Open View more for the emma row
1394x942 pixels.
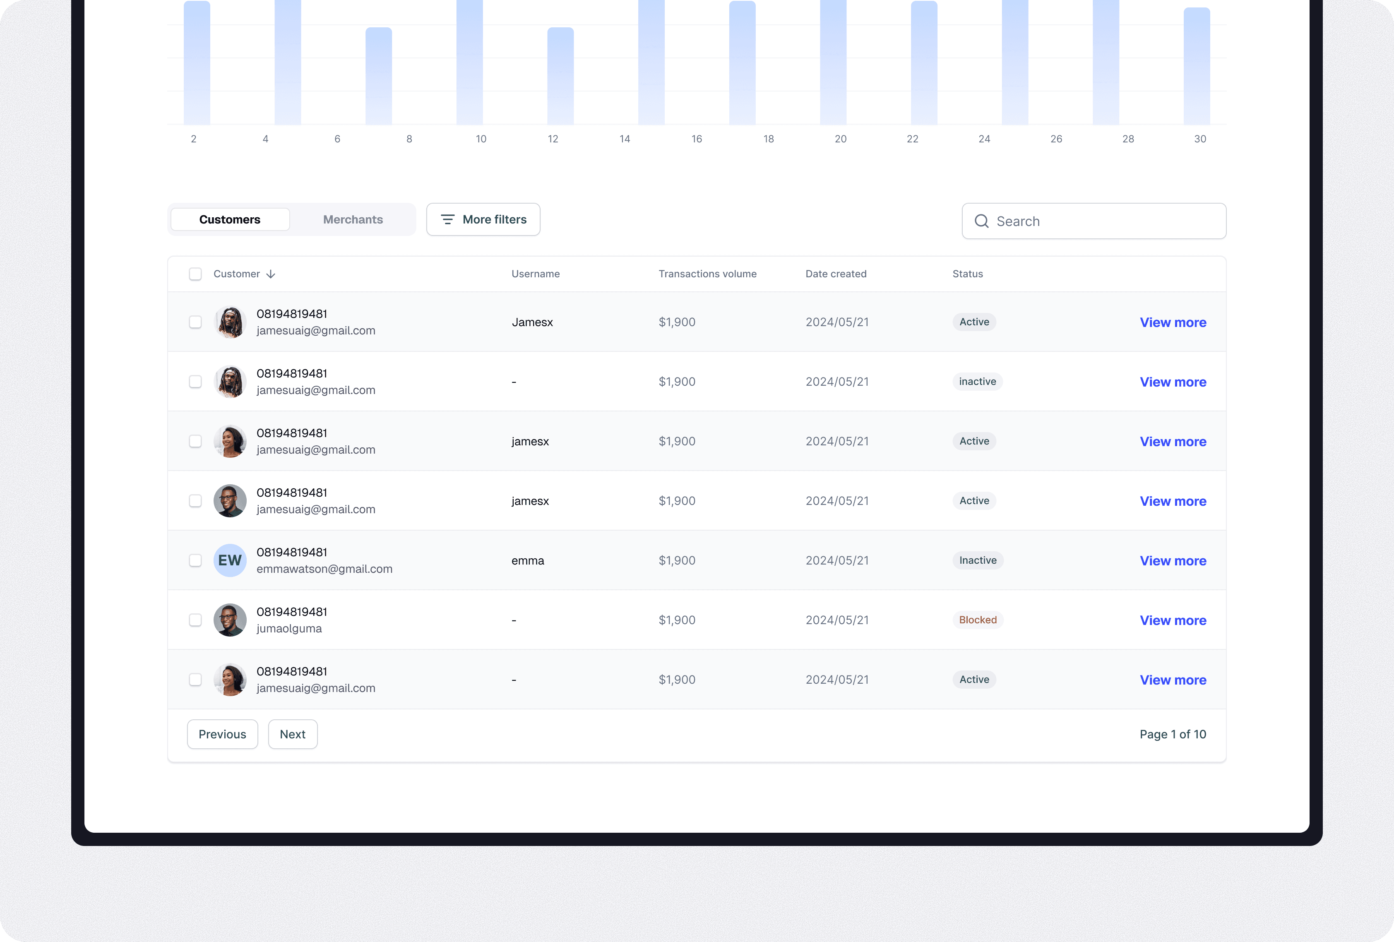click(x=1173, y=561)
